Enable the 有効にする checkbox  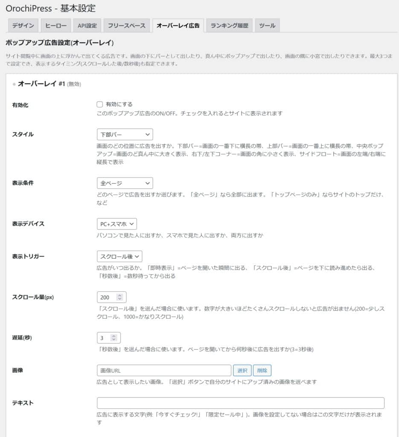coord(100,104)
